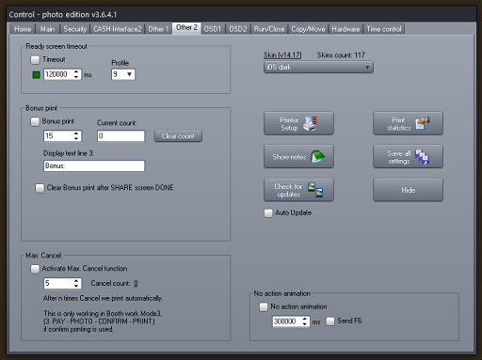
Task: Click the Print statistics button label
Action: tap(398, 124)
